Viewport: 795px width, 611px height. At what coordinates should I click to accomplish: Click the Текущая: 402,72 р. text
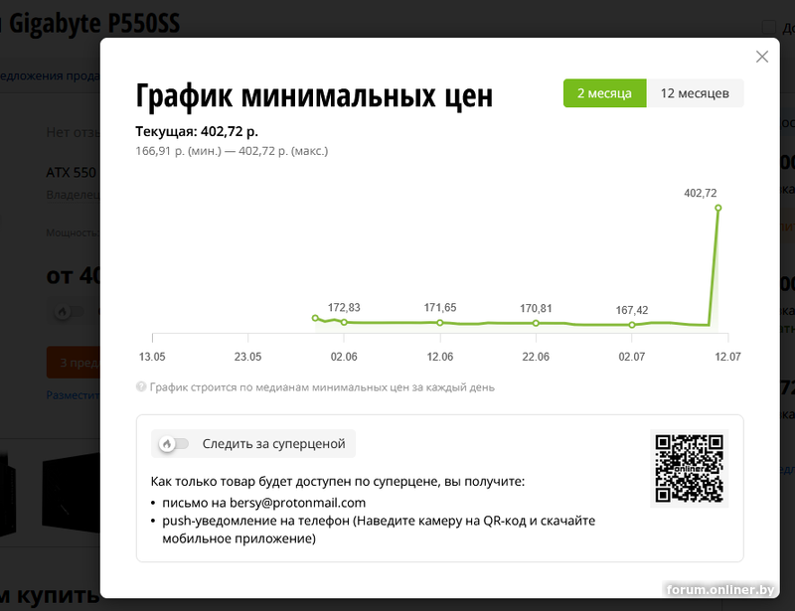(197, 131)
